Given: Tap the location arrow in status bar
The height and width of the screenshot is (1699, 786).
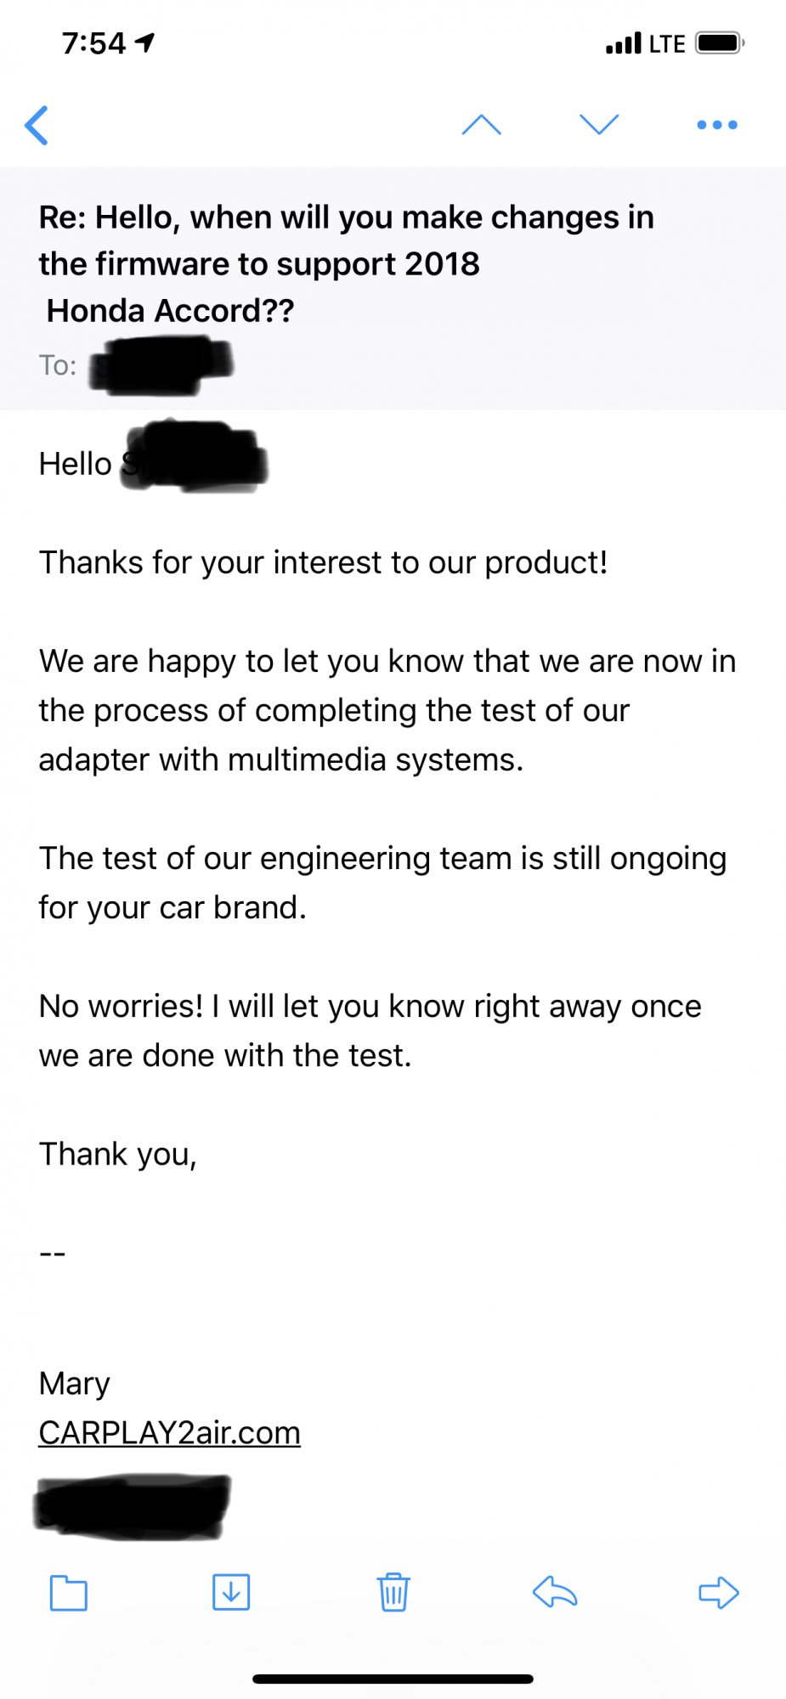Looking at the screenshot, I should 145,42.
